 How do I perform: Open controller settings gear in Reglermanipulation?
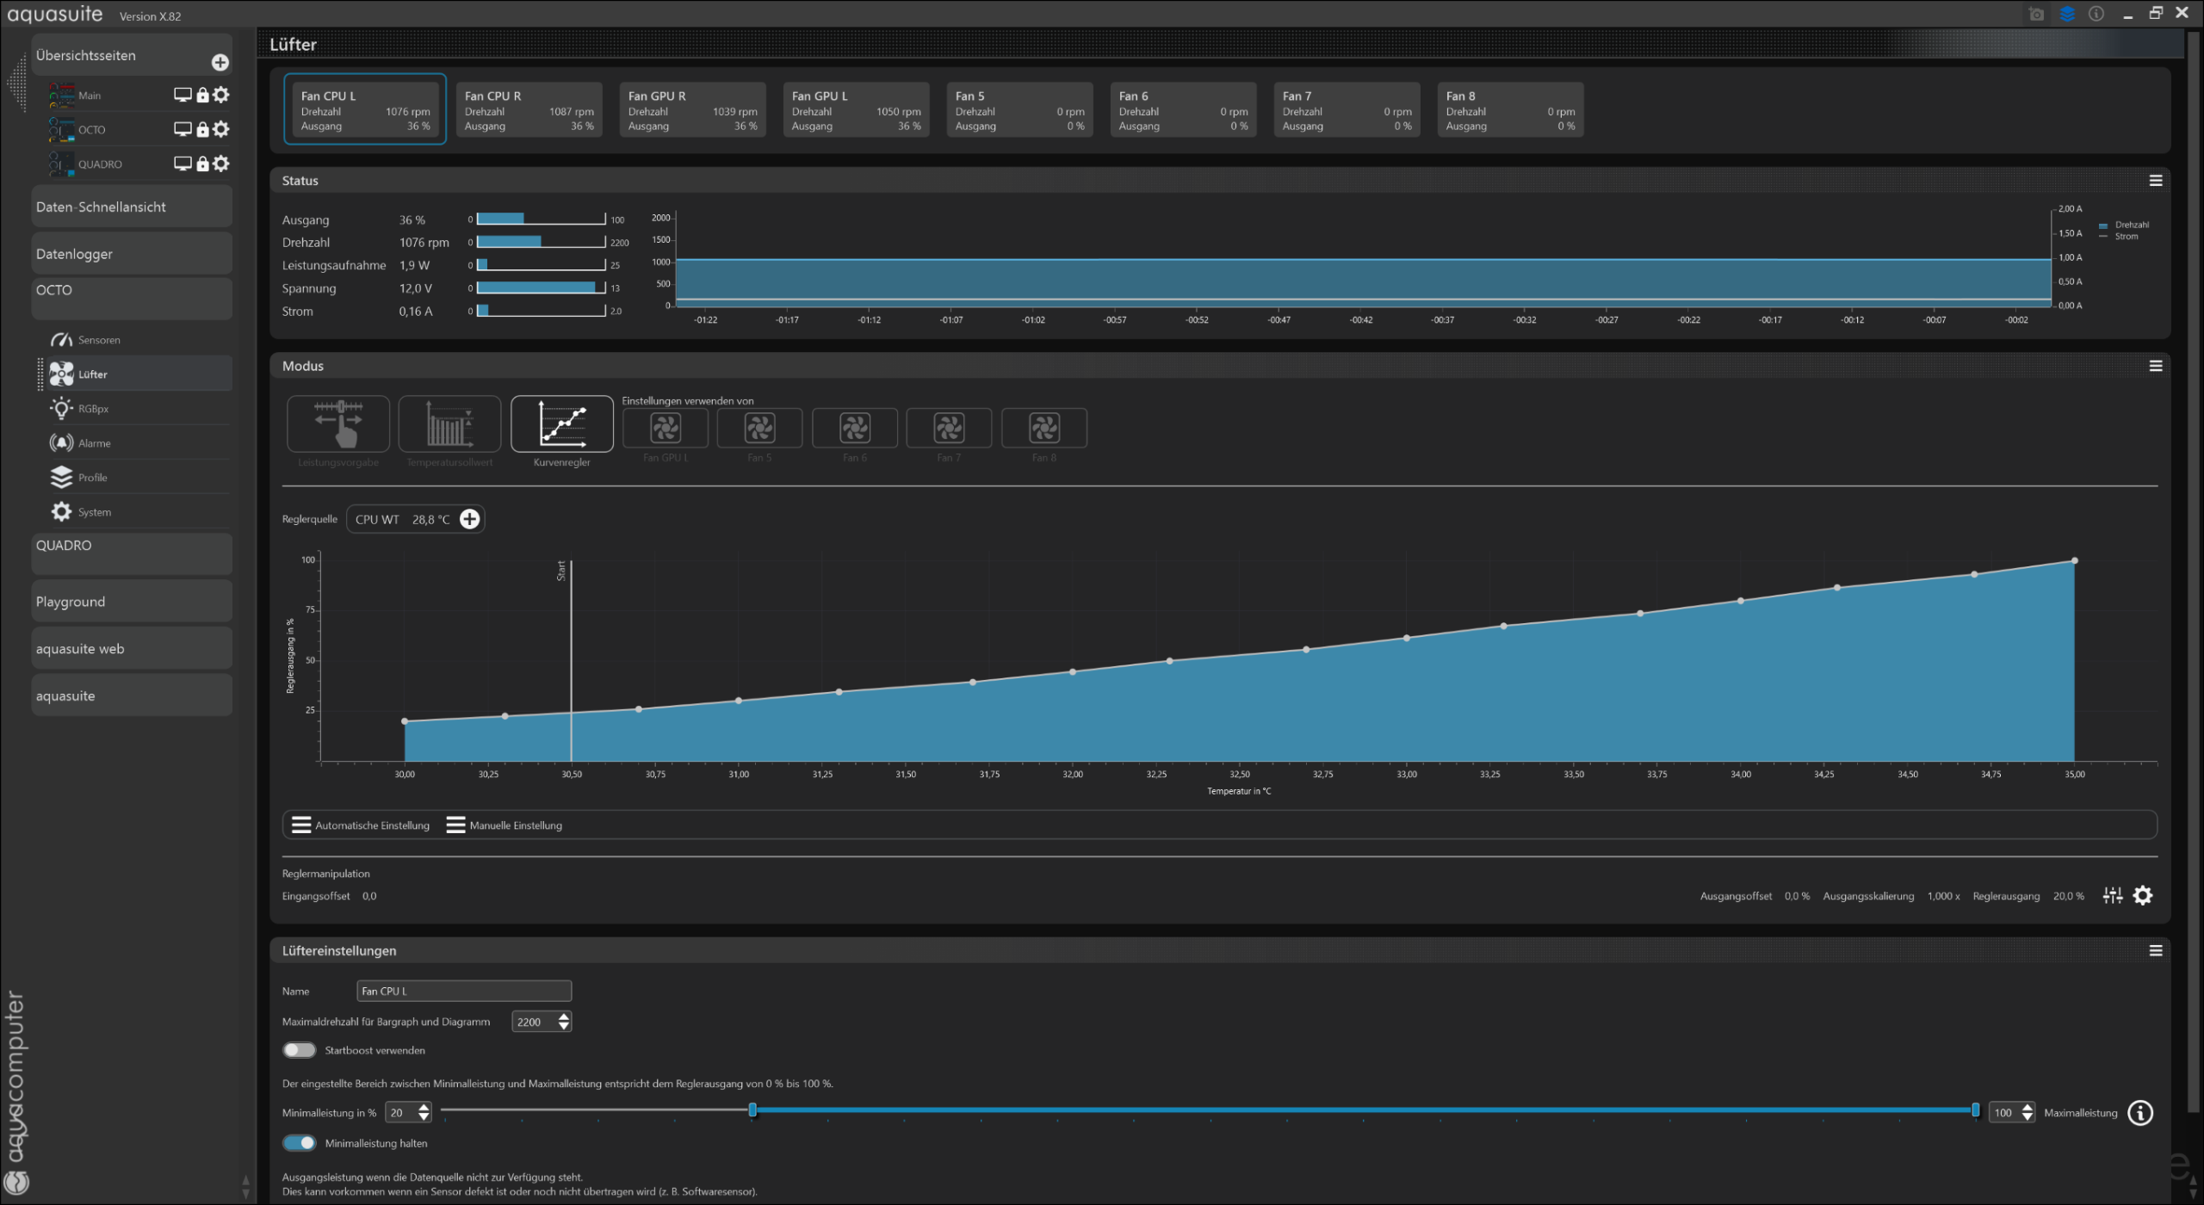click(2143, 896)
